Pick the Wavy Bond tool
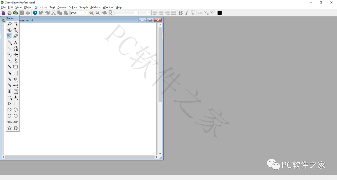337x180 pixels. 9,85
